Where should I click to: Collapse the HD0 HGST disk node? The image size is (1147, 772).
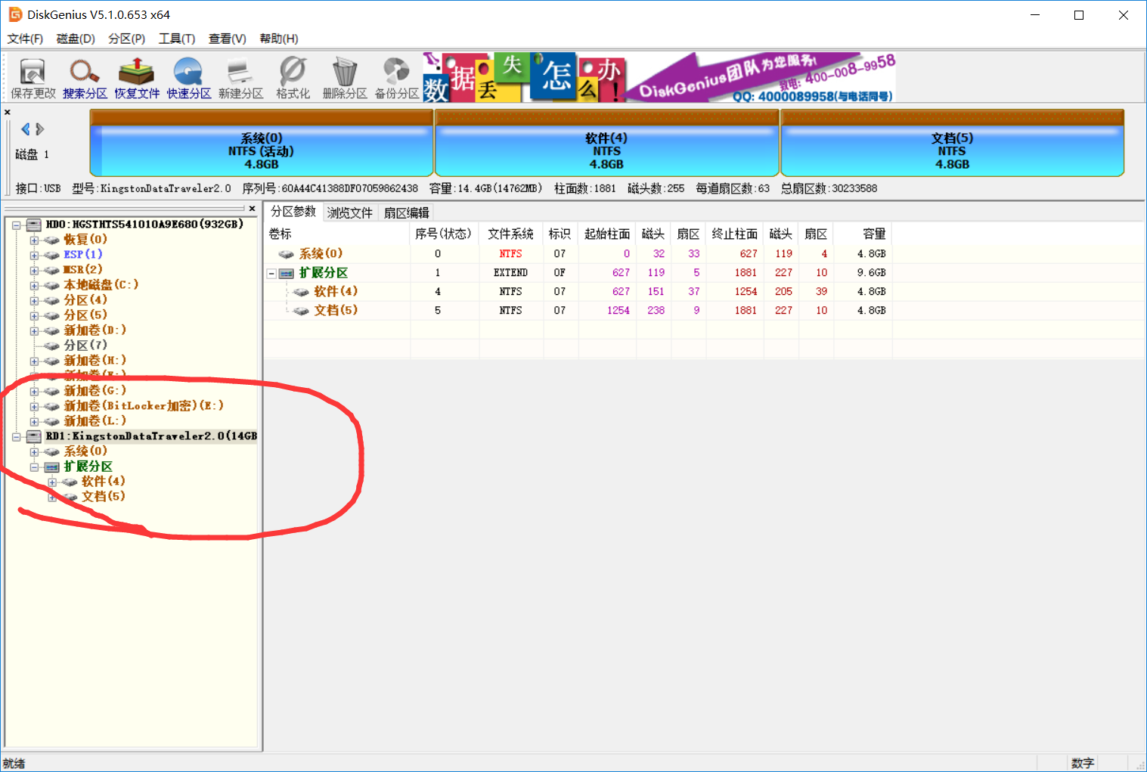(x=16, y=225)
